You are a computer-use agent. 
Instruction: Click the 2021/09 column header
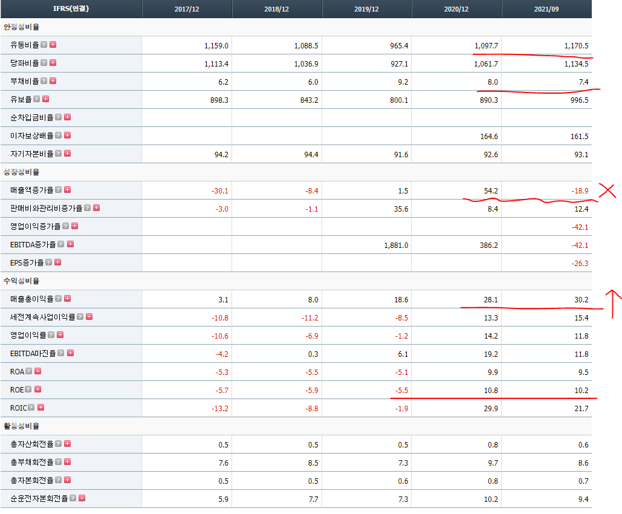546,9
